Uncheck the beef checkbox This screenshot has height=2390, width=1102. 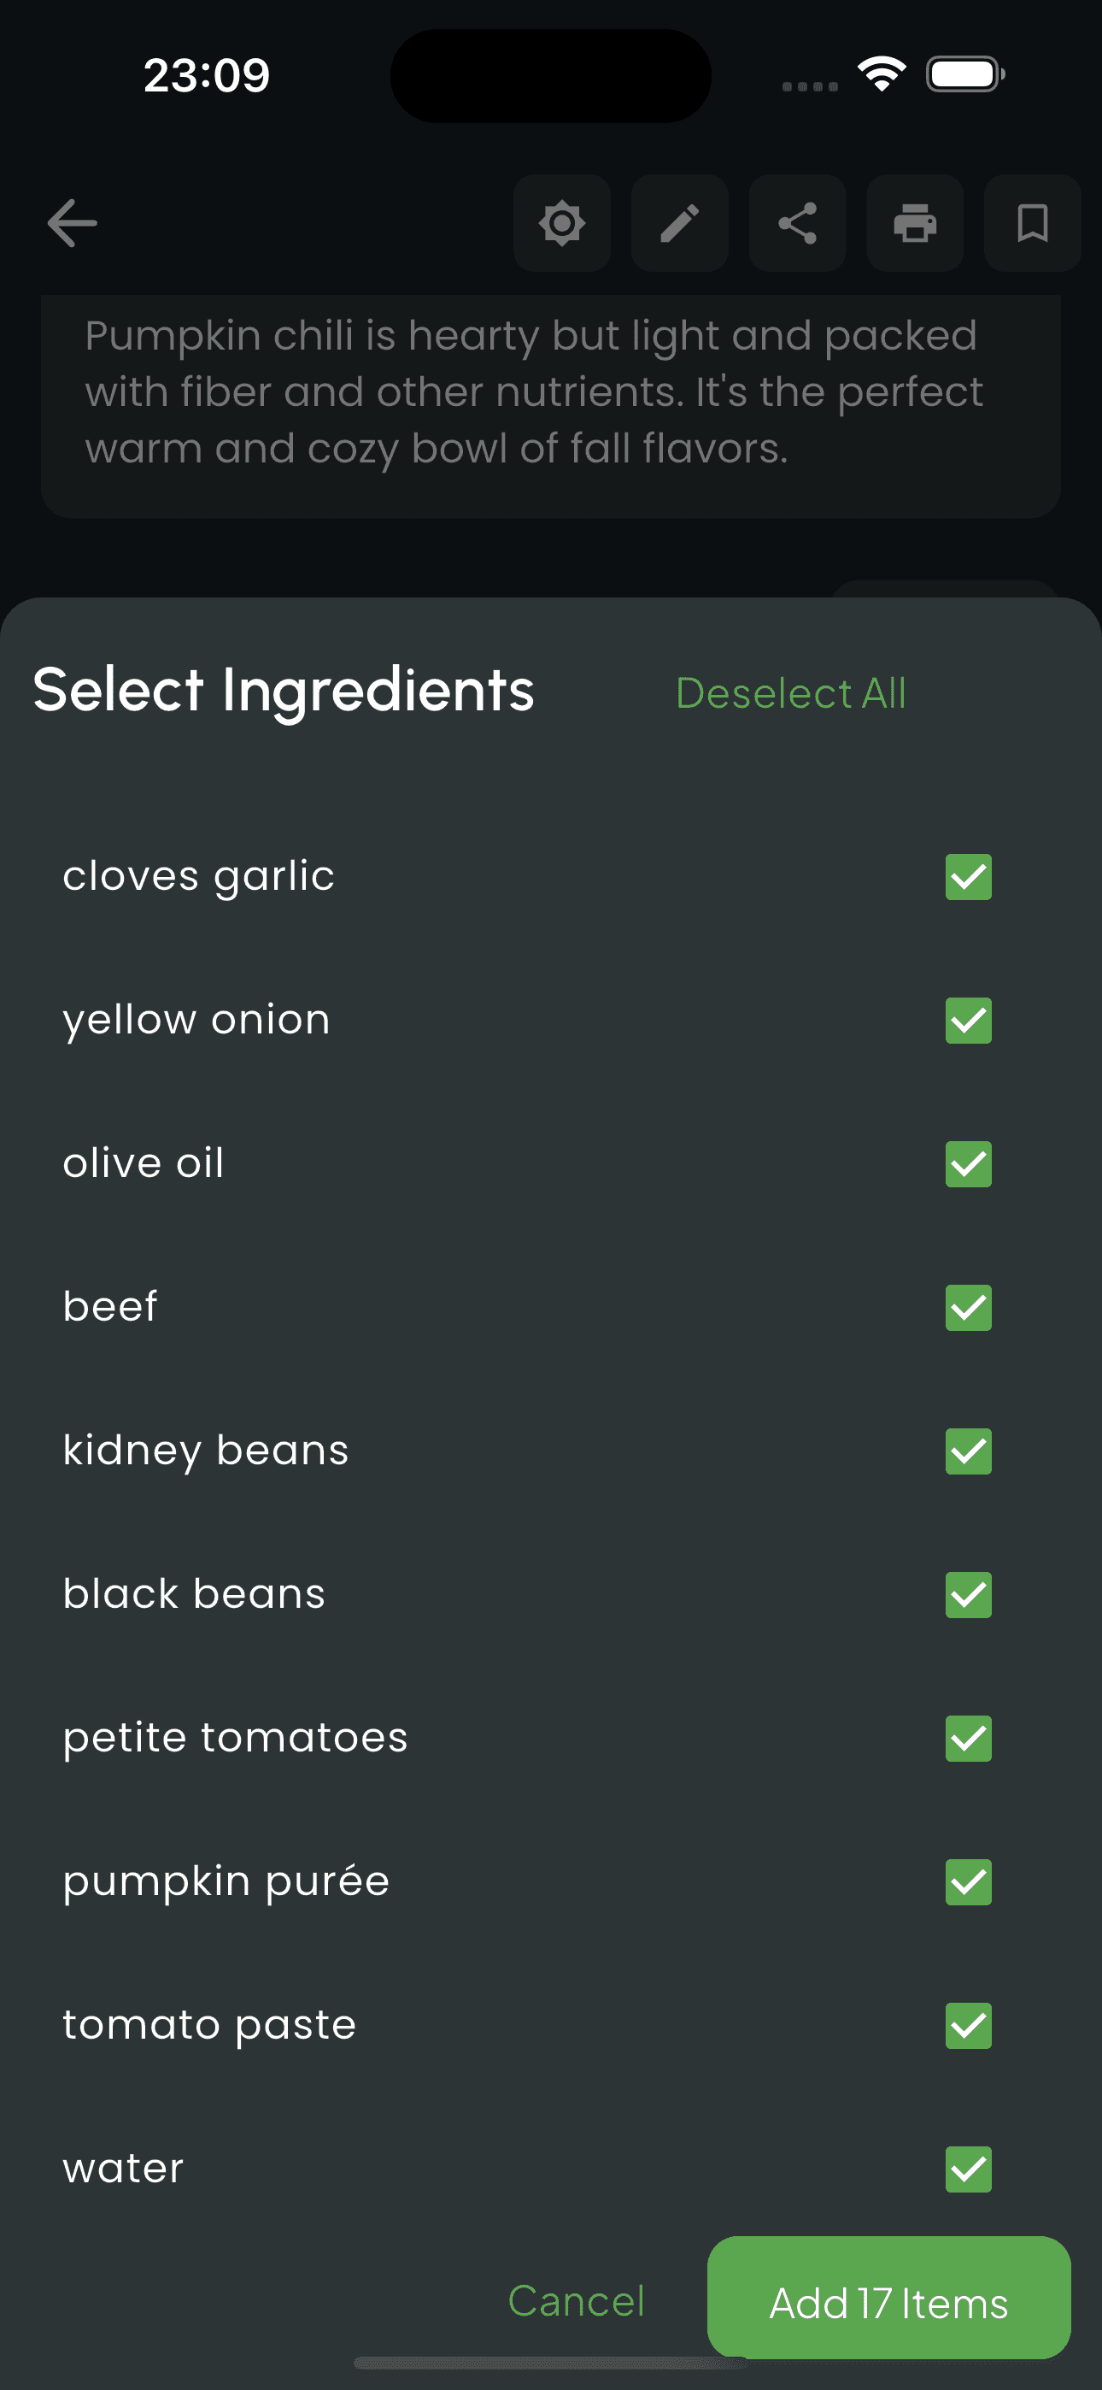968,1307
